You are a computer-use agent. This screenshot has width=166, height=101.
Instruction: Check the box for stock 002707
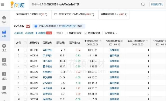pos(25,89)
